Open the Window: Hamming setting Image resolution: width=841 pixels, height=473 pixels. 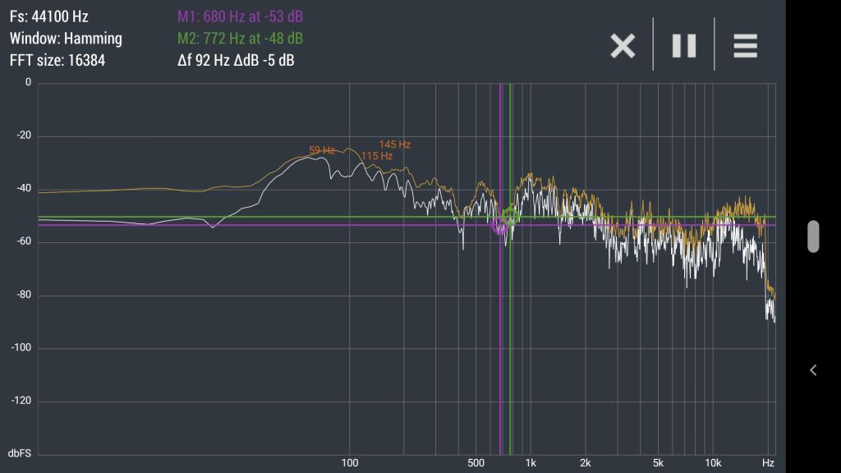66,38
